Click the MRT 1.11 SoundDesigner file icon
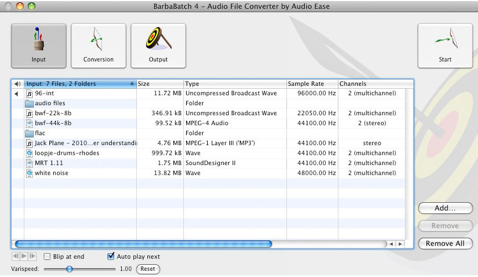This screenshot has height=277, width=478. click(x=30, y=163)
